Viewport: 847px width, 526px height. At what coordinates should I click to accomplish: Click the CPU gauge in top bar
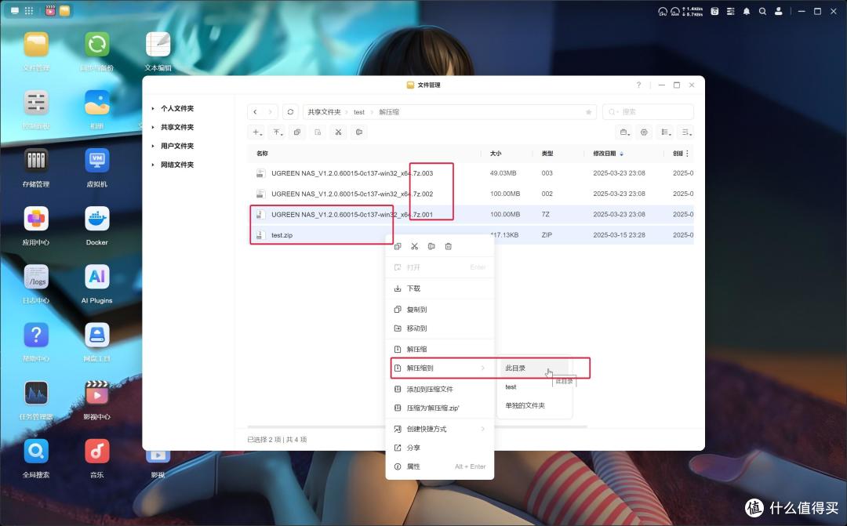662,11
